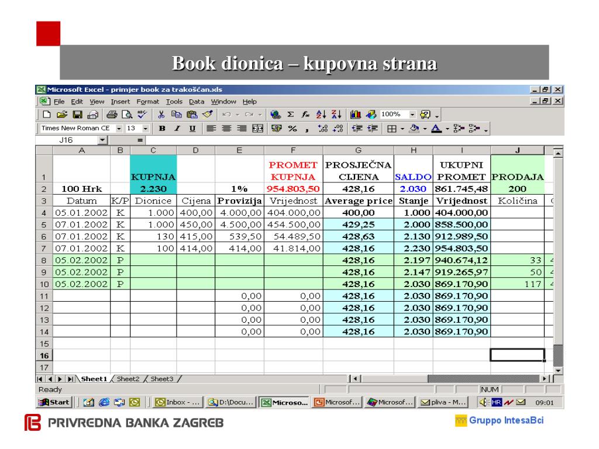Toggle Italic formatting

(177, 128)
